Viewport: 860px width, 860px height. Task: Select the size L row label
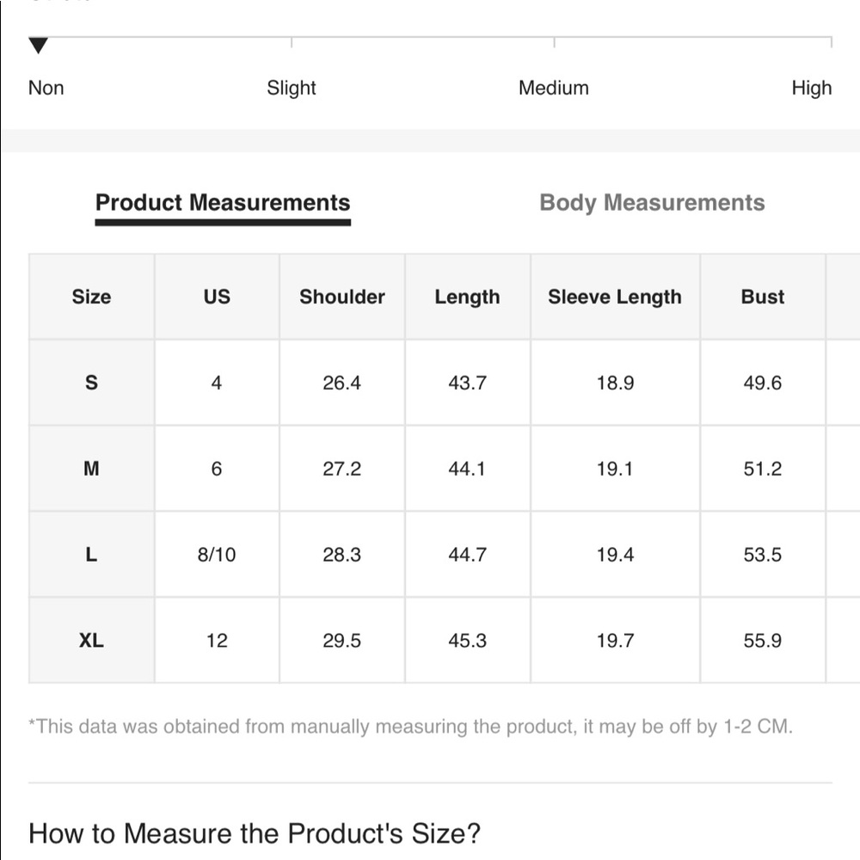(92, 555)
